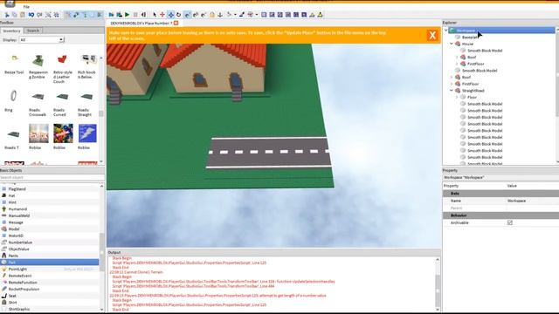Viewport: 559px width, 314px height.
Task: Click the Anchor tool icon
Action: (220, 15)
